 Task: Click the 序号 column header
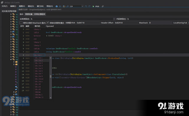click(x=22, y=26)
